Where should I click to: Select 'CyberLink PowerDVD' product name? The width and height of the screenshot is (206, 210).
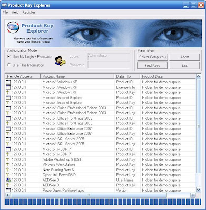click(59, 175)
